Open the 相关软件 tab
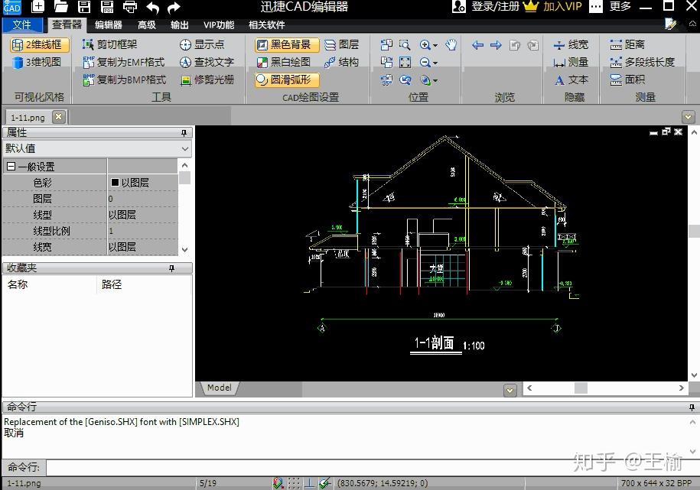 coord(266,25)
